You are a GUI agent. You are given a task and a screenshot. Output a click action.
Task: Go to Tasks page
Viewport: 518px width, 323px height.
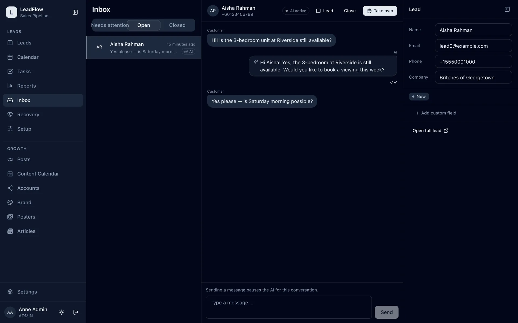(x=43, y=71)
